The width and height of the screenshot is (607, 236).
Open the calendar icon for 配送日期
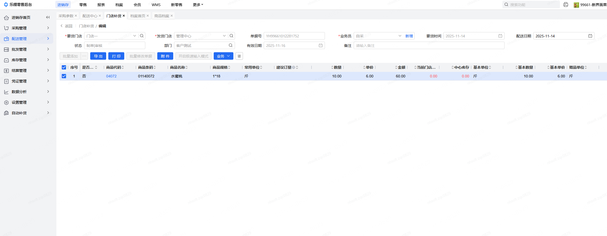click(x=590, y=36)
